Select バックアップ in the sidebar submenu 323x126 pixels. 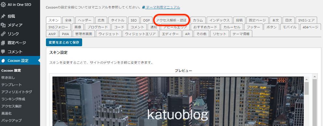tap(11, 120)
